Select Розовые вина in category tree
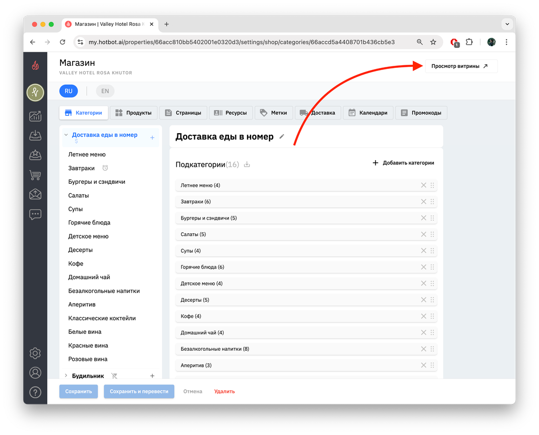Image resolution: width=539 pixels, height=435 pixels. [x=88, y=359]
